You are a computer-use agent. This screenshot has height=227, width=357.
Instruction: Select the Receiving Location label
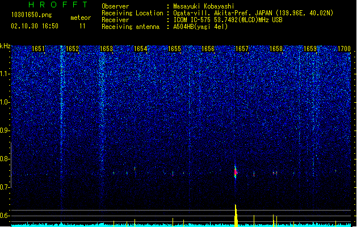pyautogui.click(x=132, y=13)
